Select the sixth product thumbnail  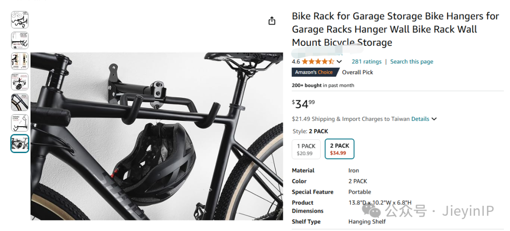click(x=20, y=123)
